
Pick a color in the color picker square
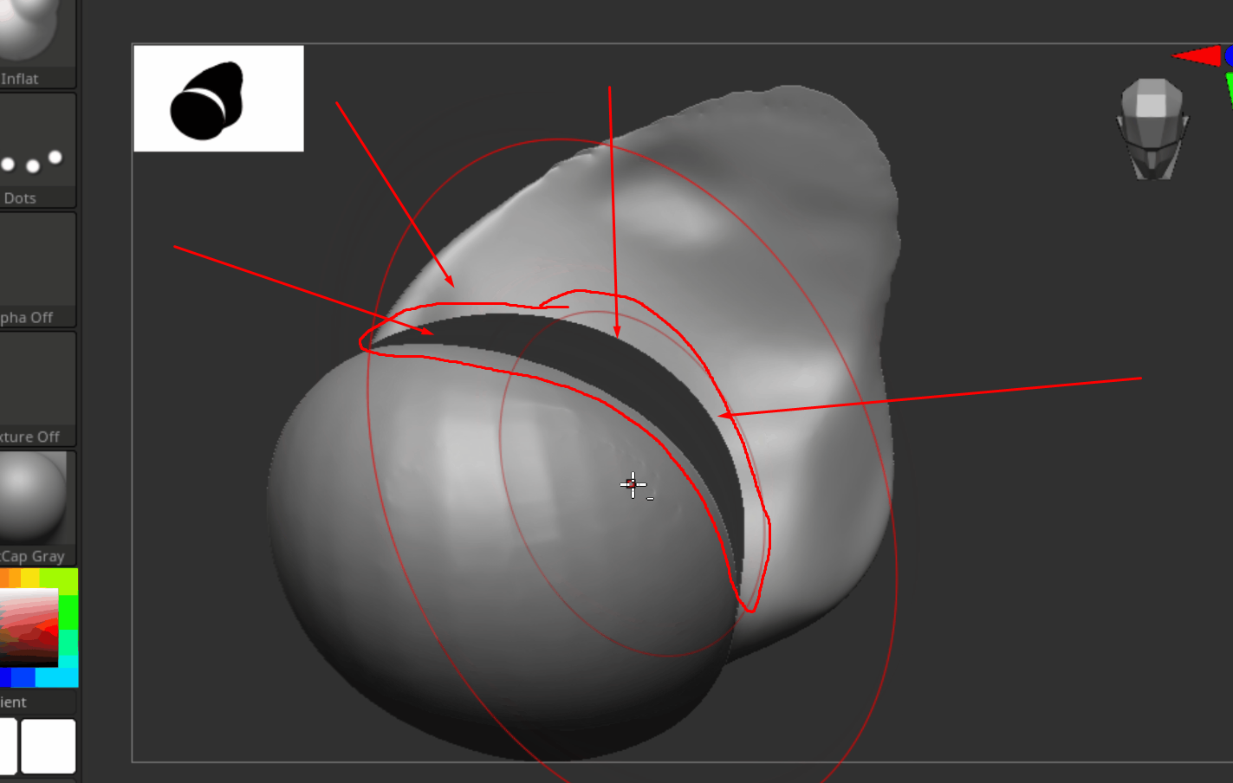click(x=29, y=628)
